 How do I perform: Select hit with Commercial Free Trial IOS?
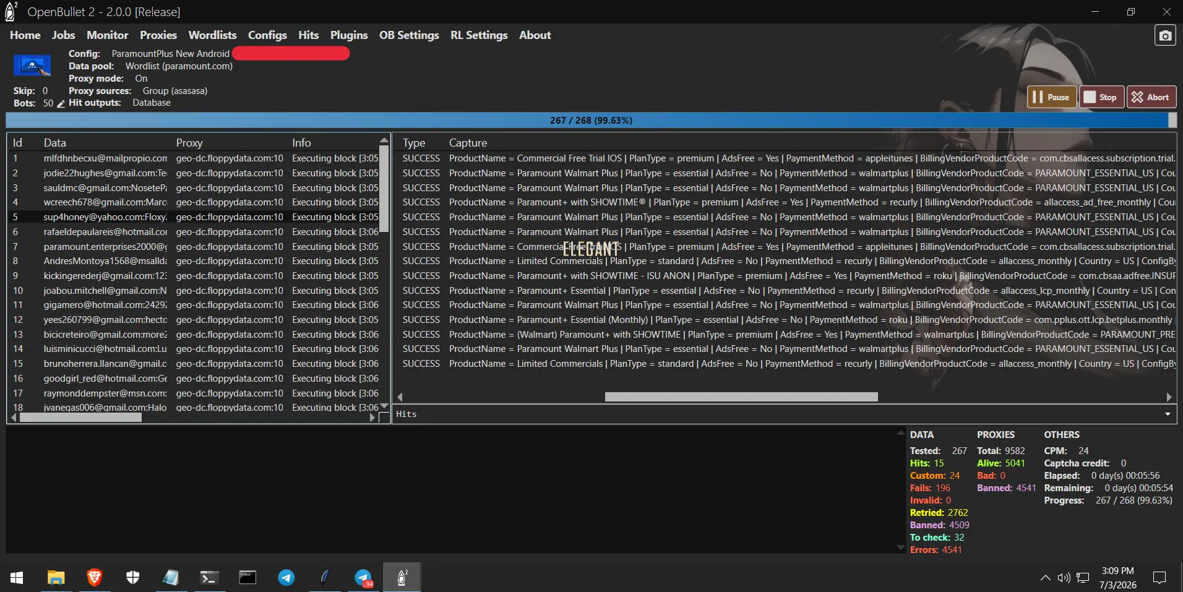(x=786, y=158)
